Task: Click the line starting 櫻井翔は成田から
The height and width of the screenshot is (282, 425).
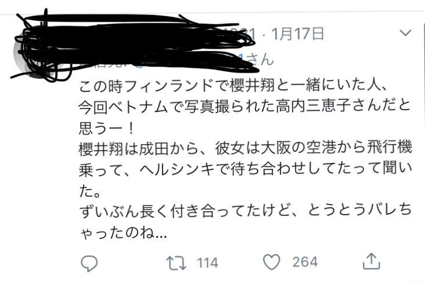Action: [x=245, y=149]
